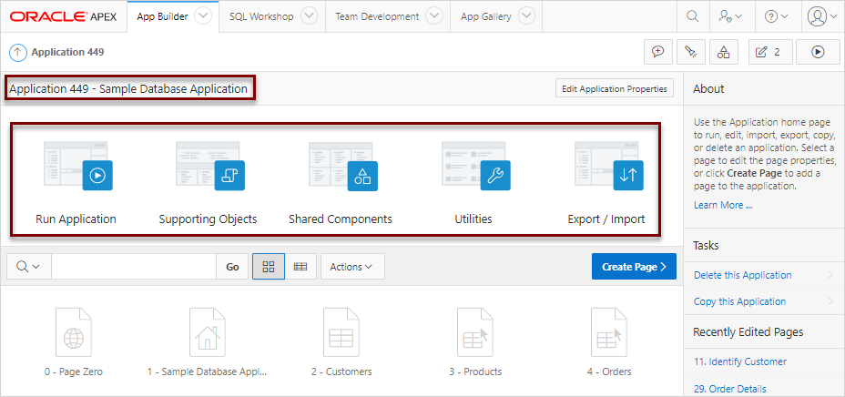This screenshot has width=845, height=397.
Task: Click the search magnifier in header
Action: [x=692, y=16]
